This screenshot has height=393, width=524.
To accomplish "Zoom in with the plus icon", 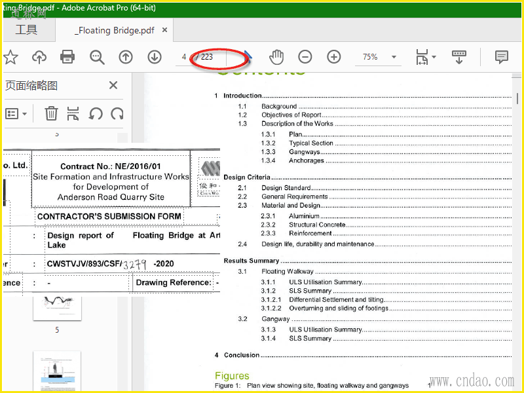I will point(333,57).
